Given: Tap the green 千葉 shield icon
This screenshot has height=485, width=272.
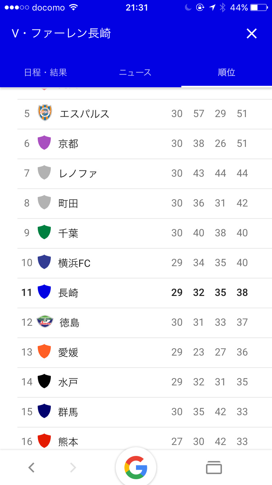Looking at the screenshot, I should [x=44, y=232].
